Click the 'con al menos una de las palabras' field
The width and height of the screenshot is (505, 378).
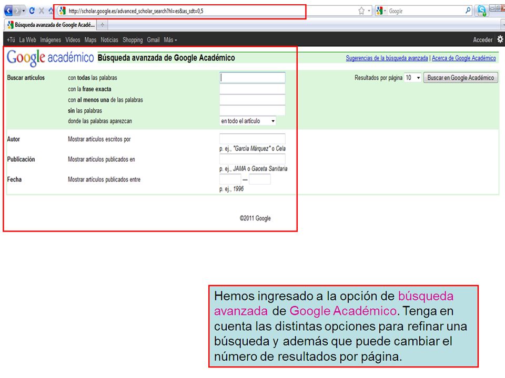coord(252,100)
